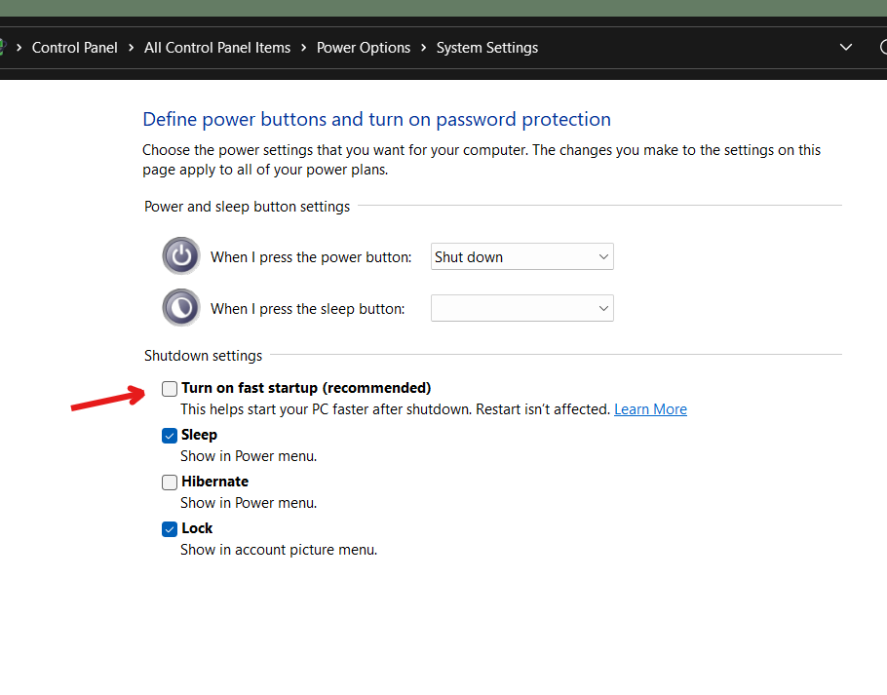
Task: Uncheck the Lock checkbox
Action: pos(170,529)
